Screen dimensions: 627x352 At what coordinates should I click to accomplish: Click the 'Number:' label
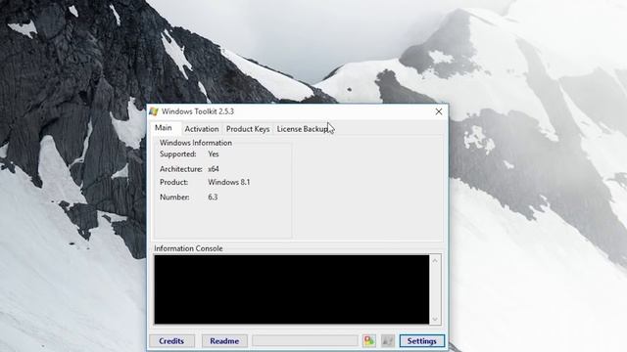174,198
